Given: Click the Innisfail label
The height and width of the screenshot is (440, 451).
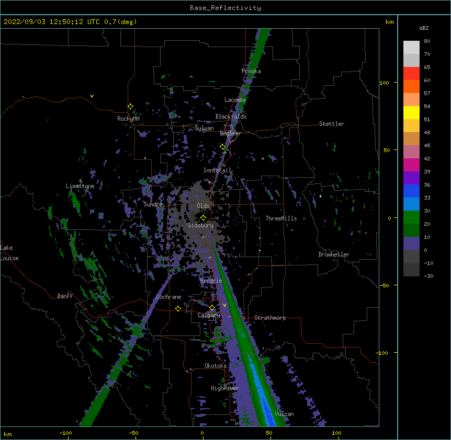Looking at the screenshot, I should click(217, 170).
